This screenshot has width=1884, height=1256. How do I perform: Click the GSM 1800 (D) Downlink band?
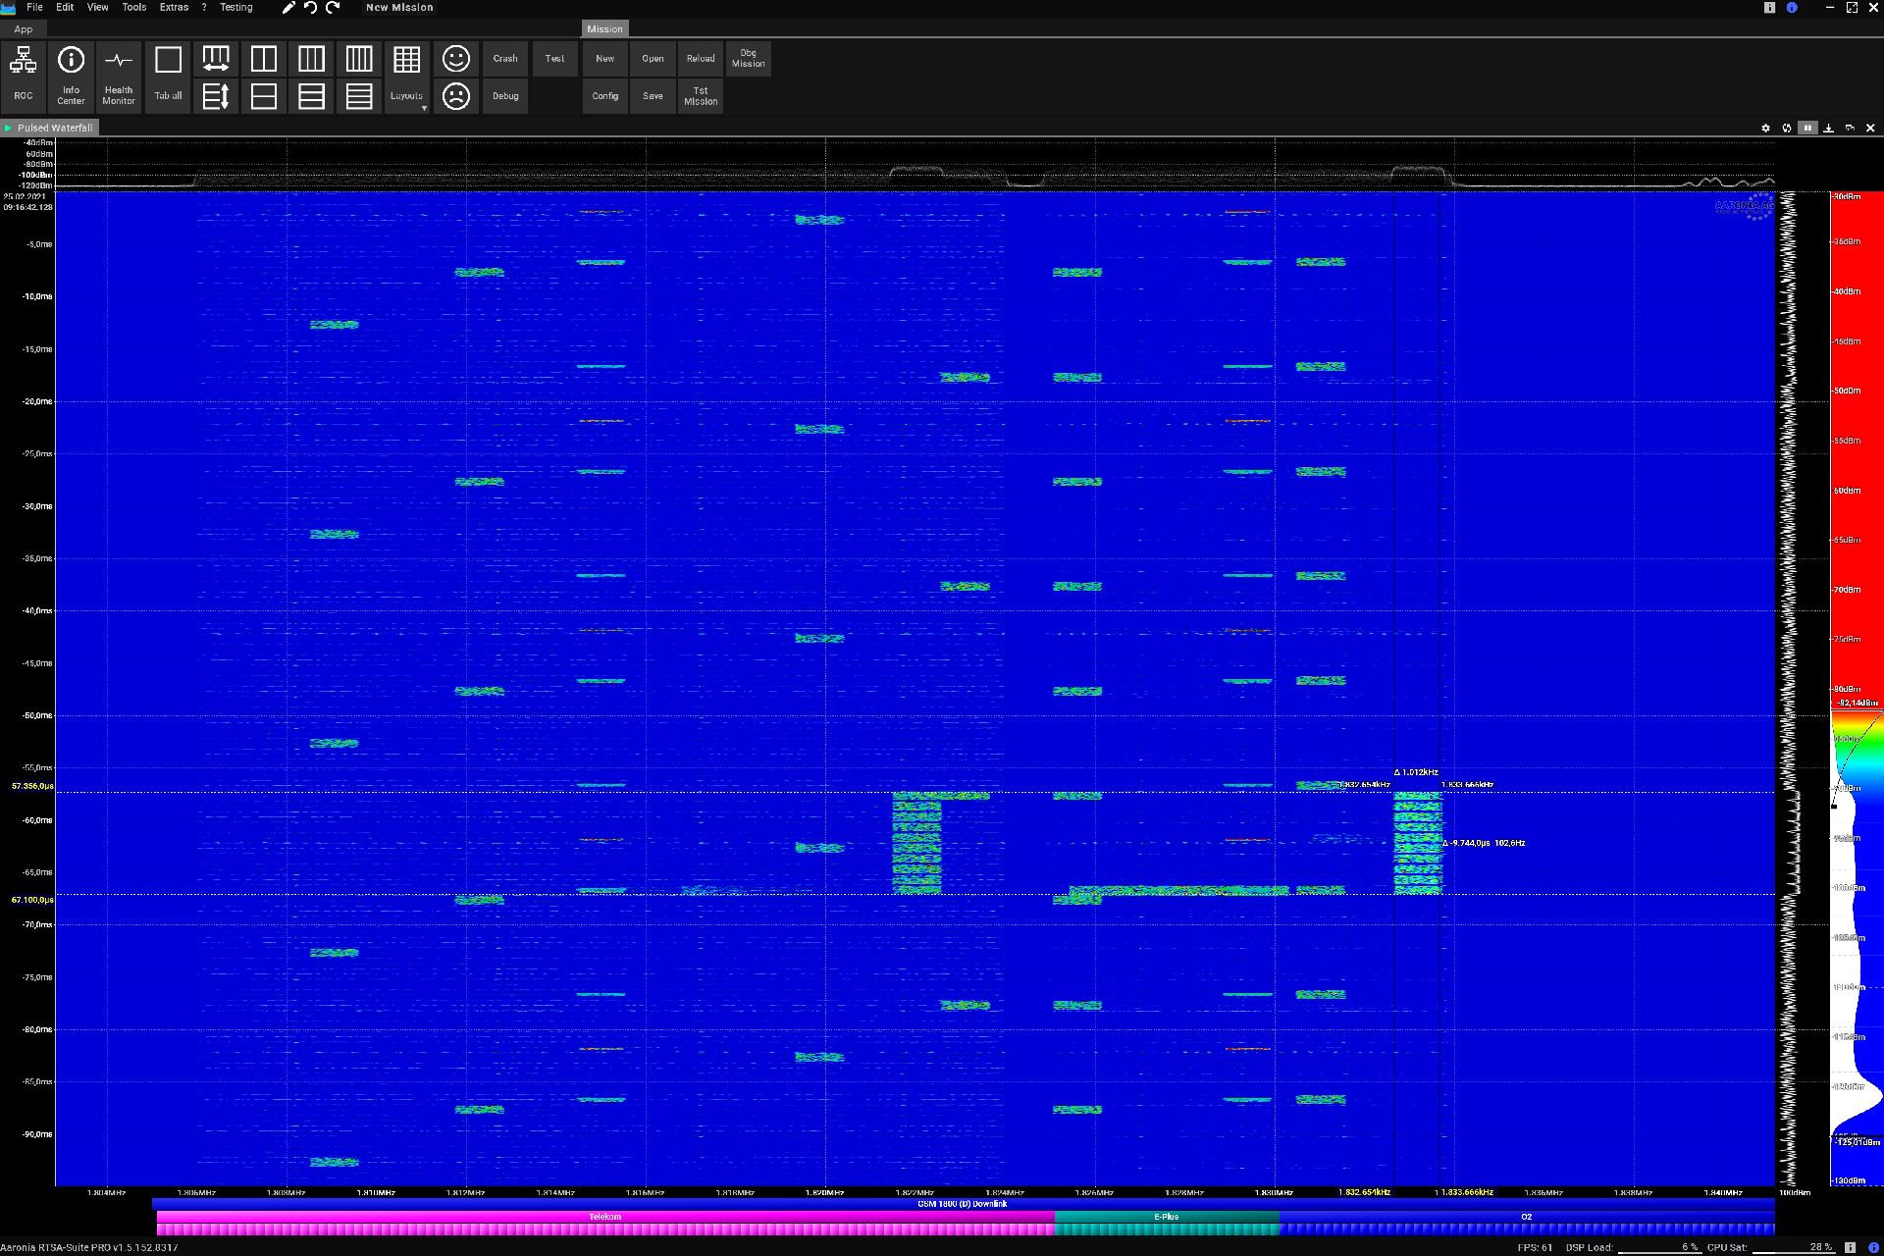click(963, 1204)
